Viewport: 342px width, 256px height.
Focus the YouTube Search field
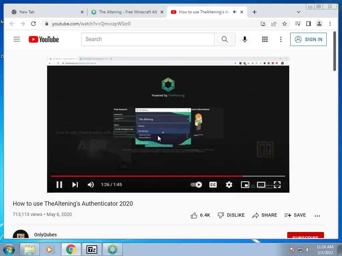[148, 39]
